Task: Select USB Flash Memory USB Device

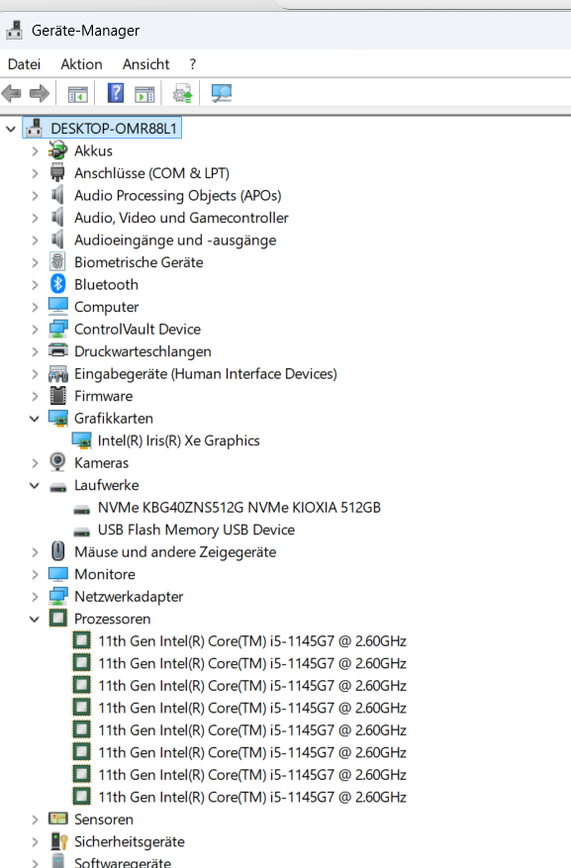Action: 196,530
